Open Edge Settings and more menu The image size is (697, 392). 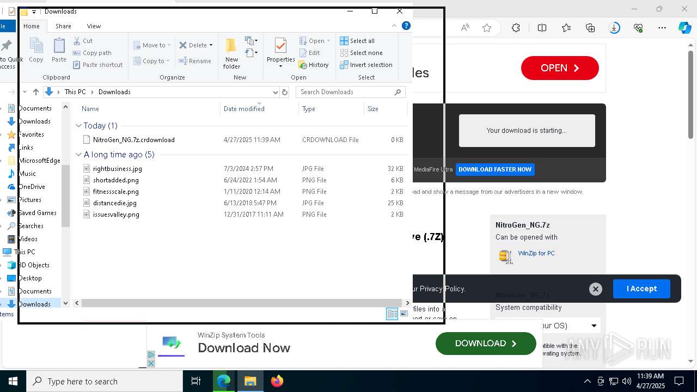(x=662, y=28)
